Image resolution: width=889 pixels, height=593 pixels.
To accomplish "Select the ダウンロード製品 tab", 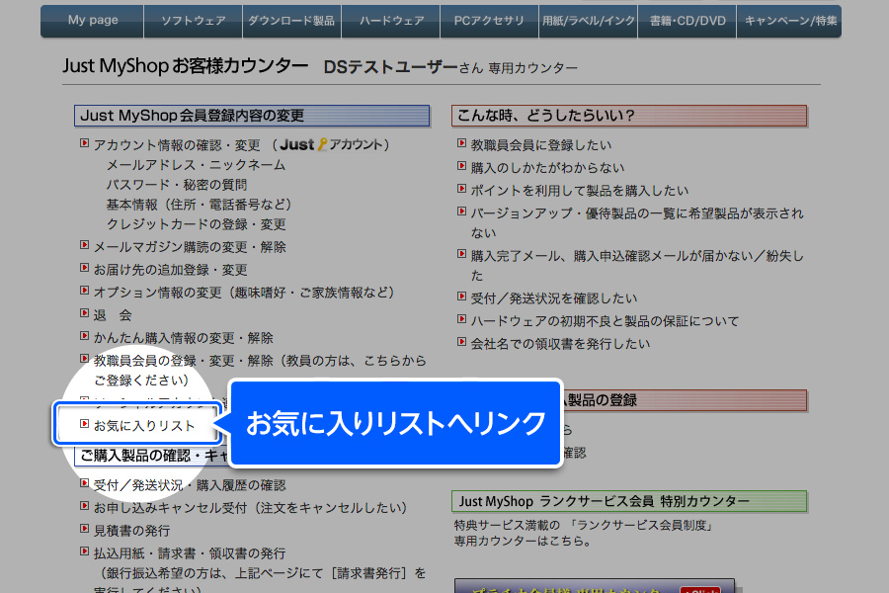I will click(291, 21).
